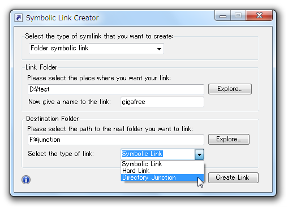Click the Symbolic Link Creator title bar icon
Screen dimensions: 288x208
[x=19, y=18]
